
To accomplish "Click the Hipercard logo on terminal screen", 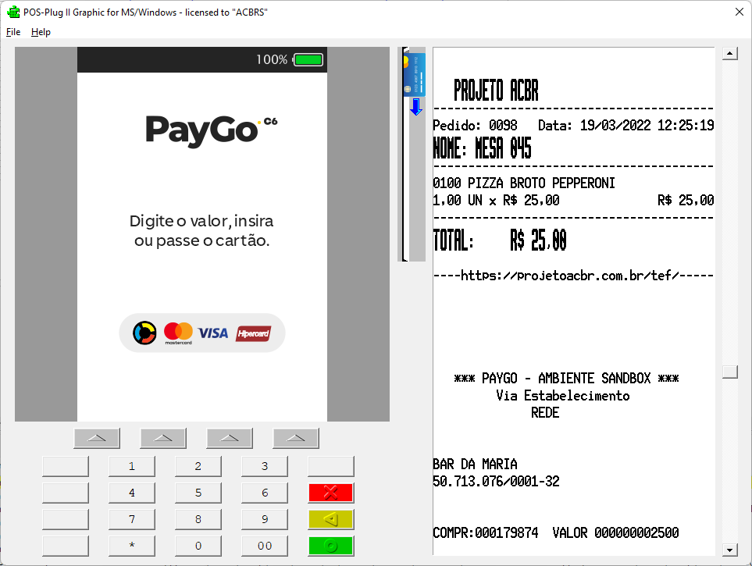I will [x=253, y=333].
